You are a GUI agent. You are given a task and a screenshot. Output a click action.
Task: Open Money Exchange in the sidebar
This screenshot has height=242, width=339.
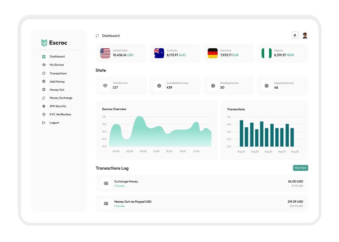(61, 98)
